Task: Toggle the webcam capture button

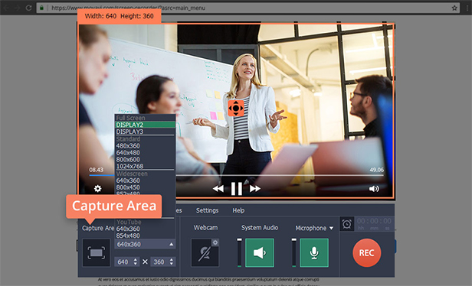Action: (205, 252)
